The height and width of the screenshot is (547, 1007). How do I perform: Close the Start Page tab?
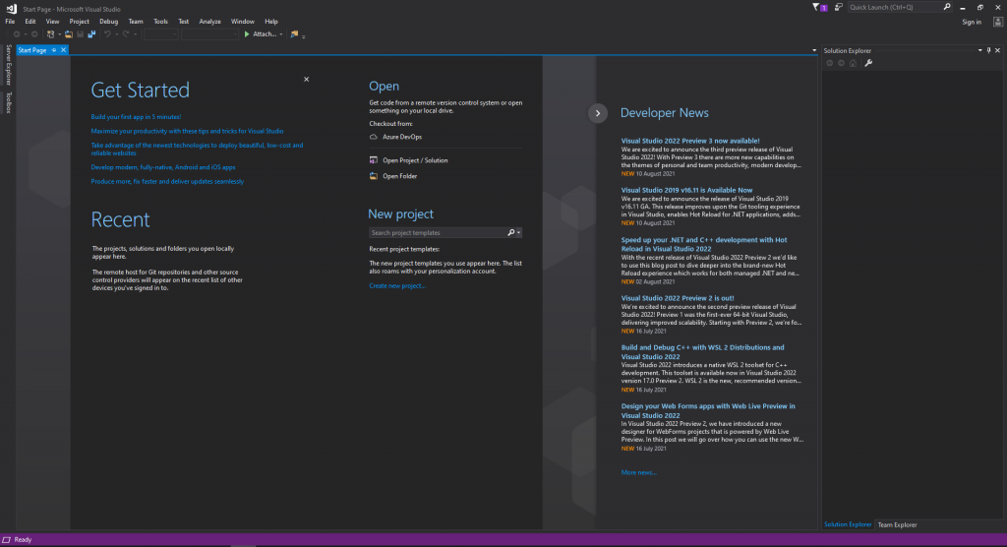[63, 50]
